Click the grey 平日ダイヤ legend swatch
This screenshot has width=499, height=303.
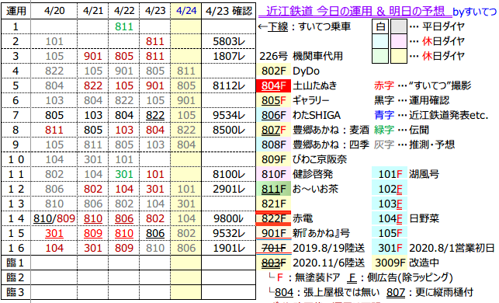point(399,26)
